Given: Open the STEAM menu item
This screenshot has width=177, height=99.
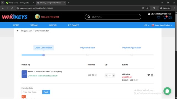Looking at the screenshot, I should pos(34,25).
